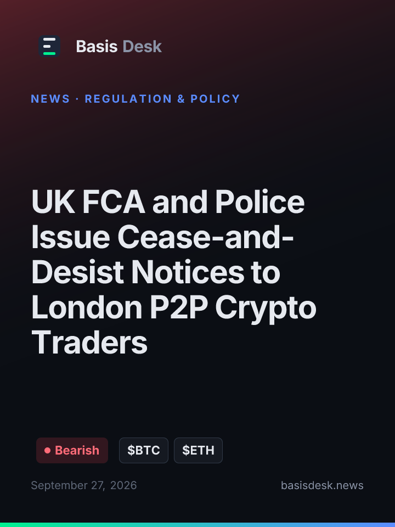Open the basisdesk.news link
The image size is (395, 527).
coord(322,485)
